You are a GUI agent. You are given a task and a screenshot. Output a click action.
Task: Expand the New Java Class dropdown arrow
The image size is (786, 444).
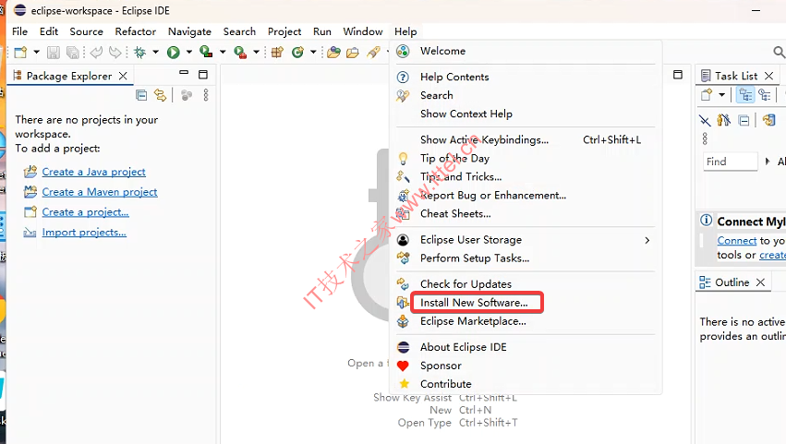click(x=313, y=52)
